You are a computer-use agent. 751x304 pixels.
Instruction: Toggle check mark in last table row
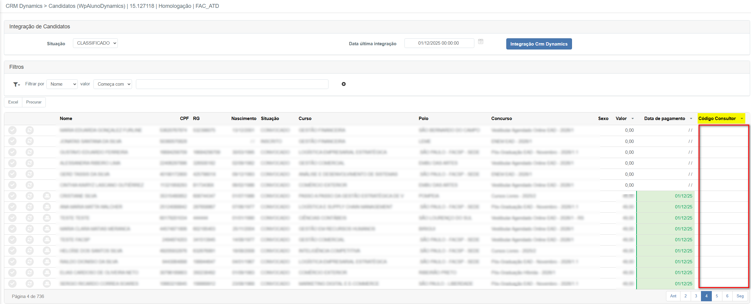click(12, 283)
